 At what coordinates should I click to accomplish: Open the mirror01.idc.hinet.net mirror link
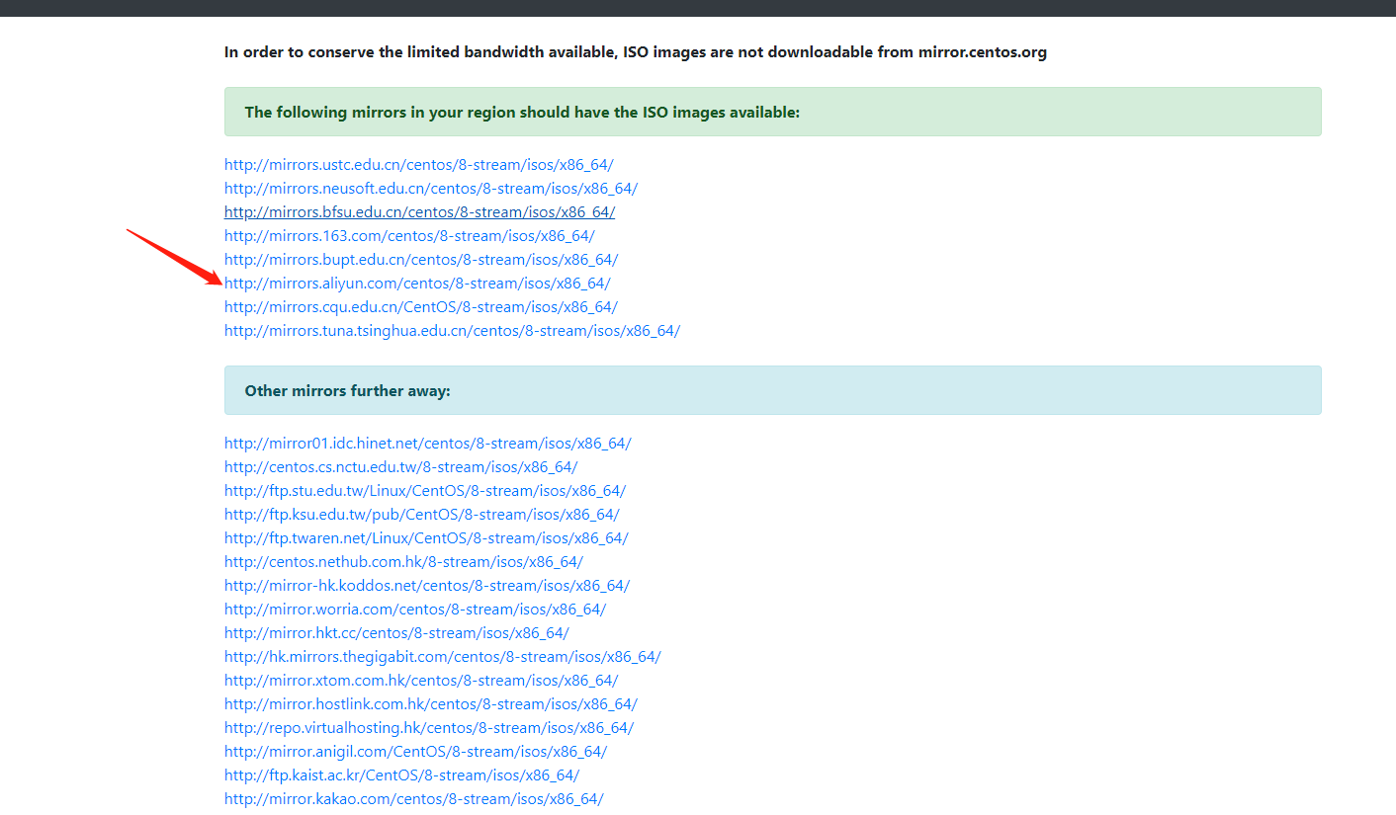[x=427, y=444]
